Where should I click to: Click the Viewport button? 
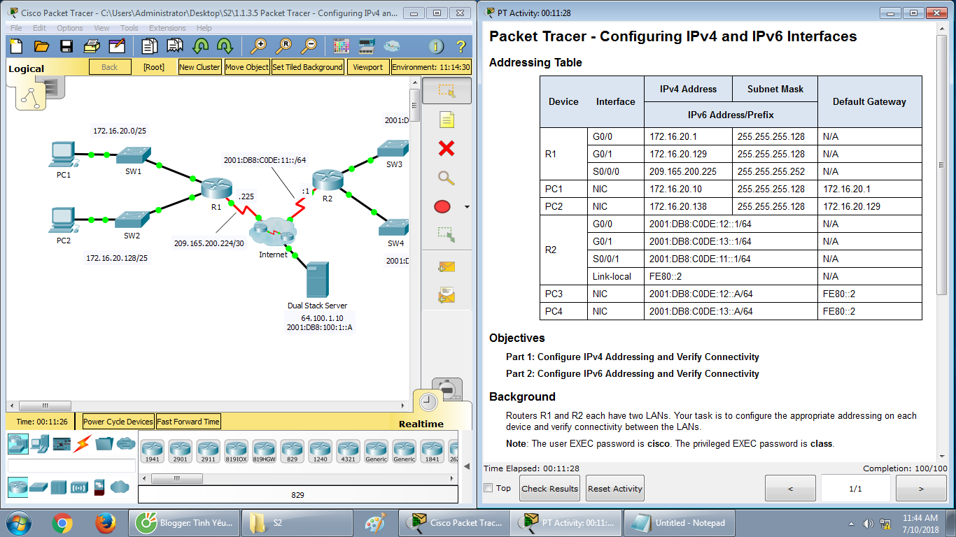(368, 67)
